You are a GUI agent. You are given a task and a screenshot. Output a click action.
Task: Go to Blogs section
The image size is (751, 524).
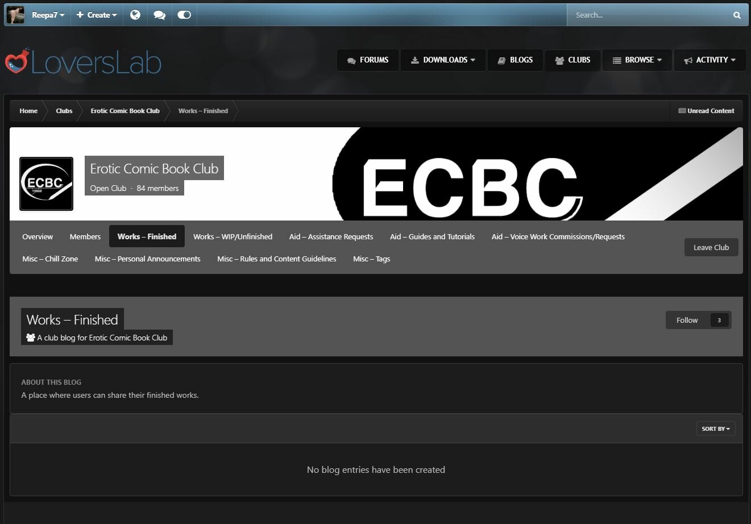516,60
